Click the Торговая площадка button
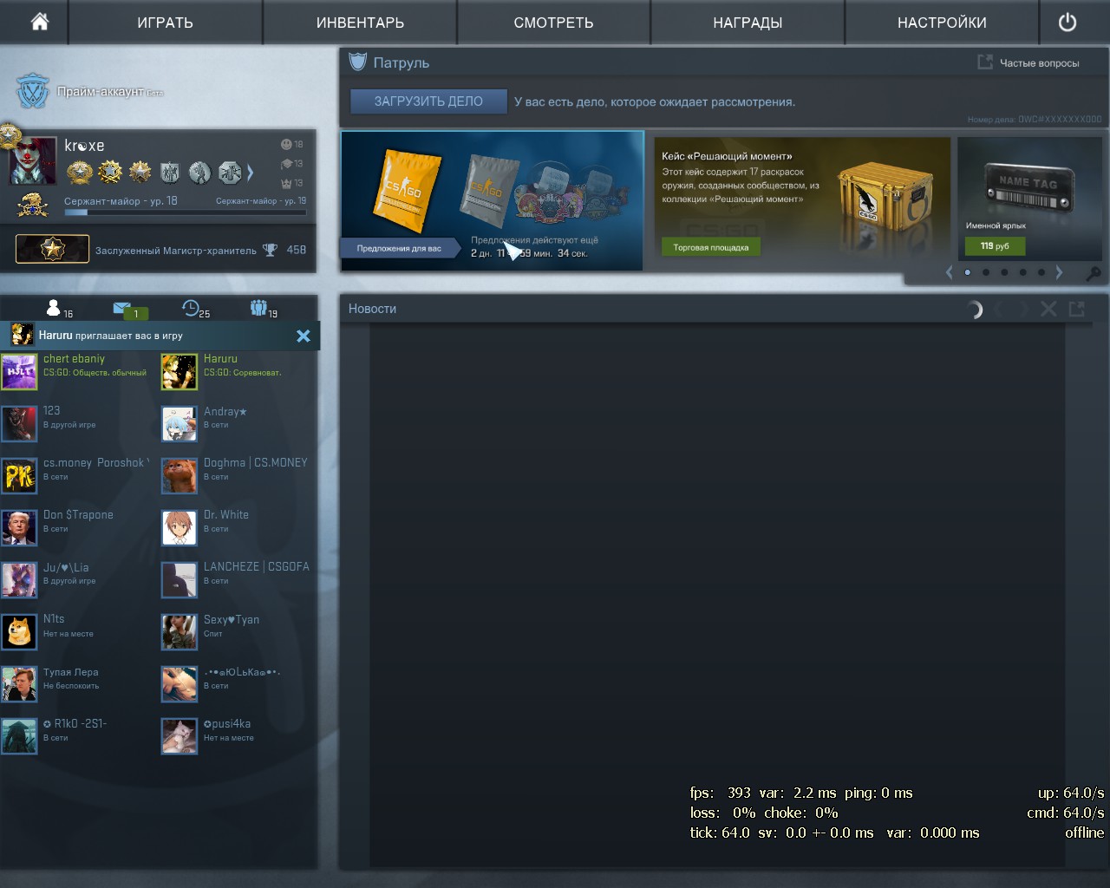The height and width of the screenshot is (888, 1110). pos(711,247)
